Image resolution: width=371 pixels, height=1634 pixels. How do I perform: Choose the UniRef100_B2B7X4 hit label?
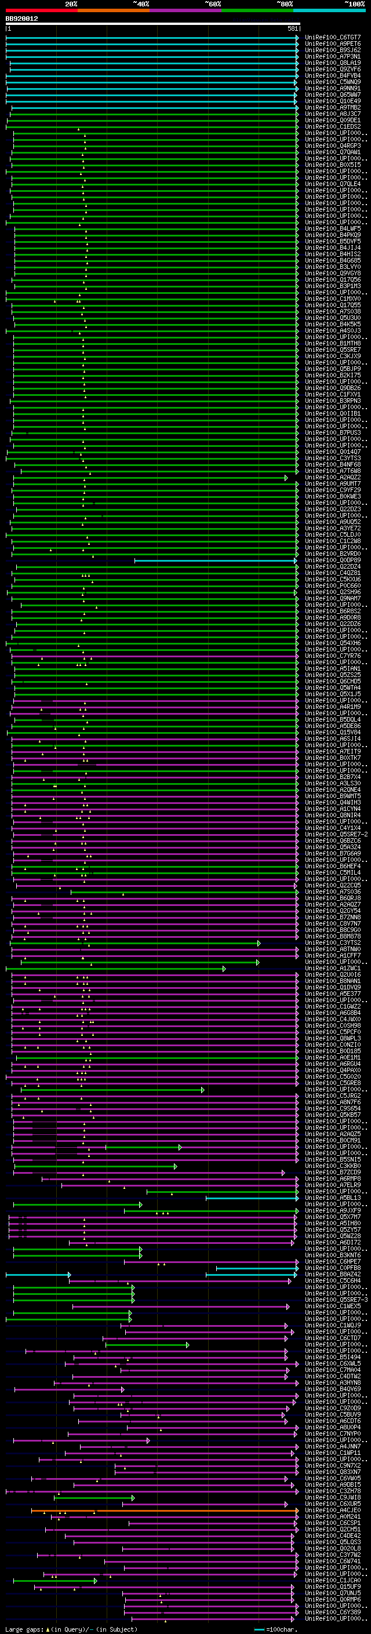tap(332, 777)
